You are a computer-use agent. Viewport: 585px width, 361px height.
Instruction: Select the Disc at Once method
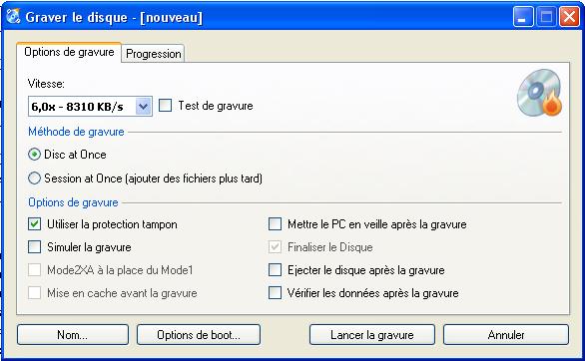(34, 155)
